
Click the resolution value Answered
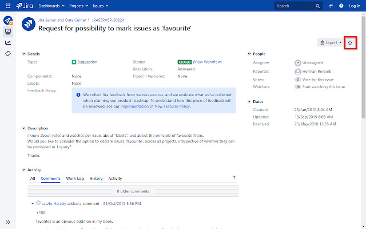pyautogui.click(x=186, y=69)
